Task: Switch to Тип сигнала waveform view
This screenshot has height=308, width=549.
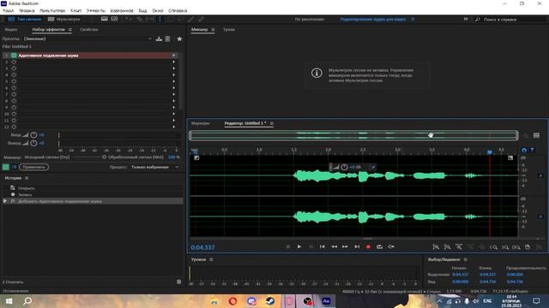Action: 25,19
